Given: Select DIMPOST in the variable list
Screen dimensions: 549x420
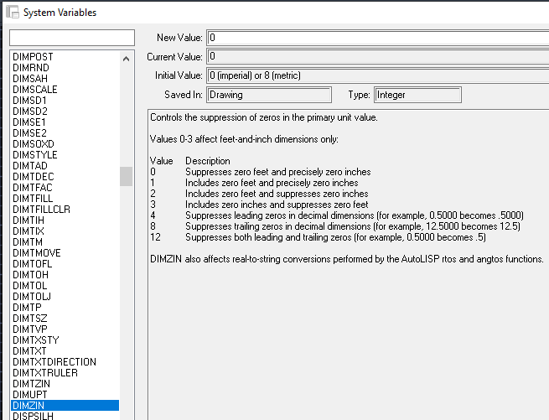Looking at the screenshot, I should [x=65, y=57].
